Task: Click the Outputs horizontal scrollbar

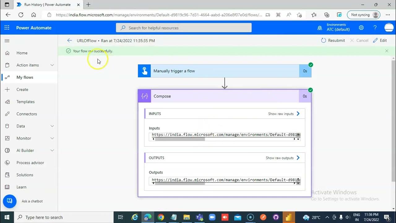Action: pyautogui.click(x=180, y=184)
